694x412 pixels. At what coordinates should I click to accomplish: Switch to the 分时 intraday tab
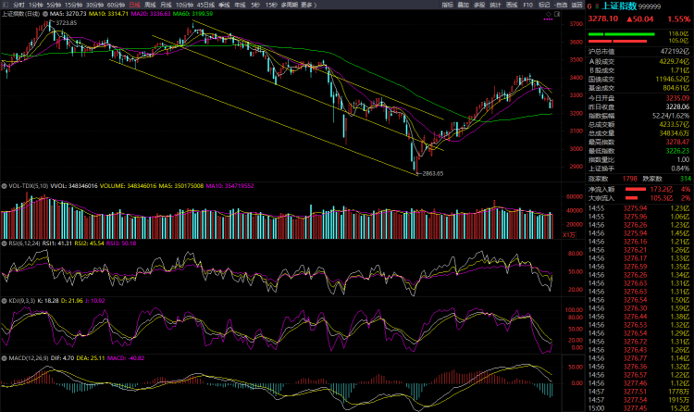[x=18, y=5]
